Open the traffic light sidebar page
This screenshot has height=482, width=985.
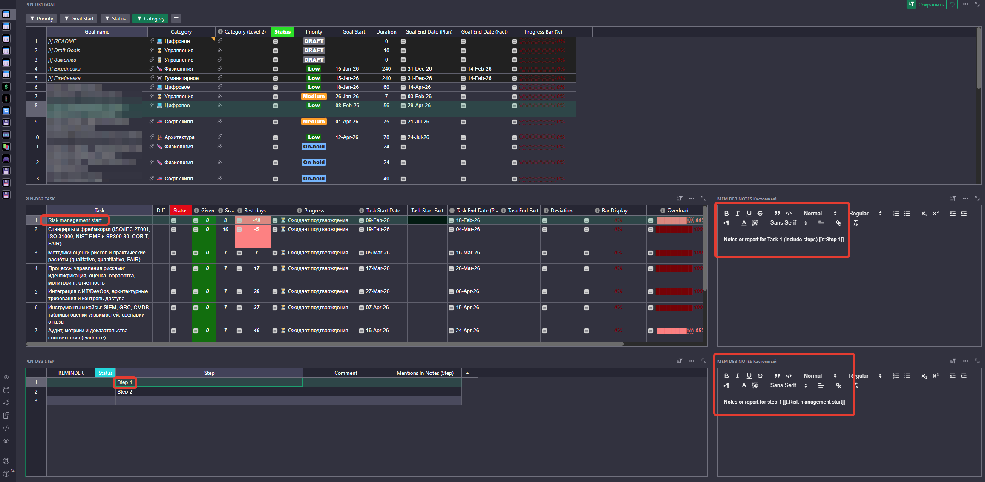[x=6, y=98]
